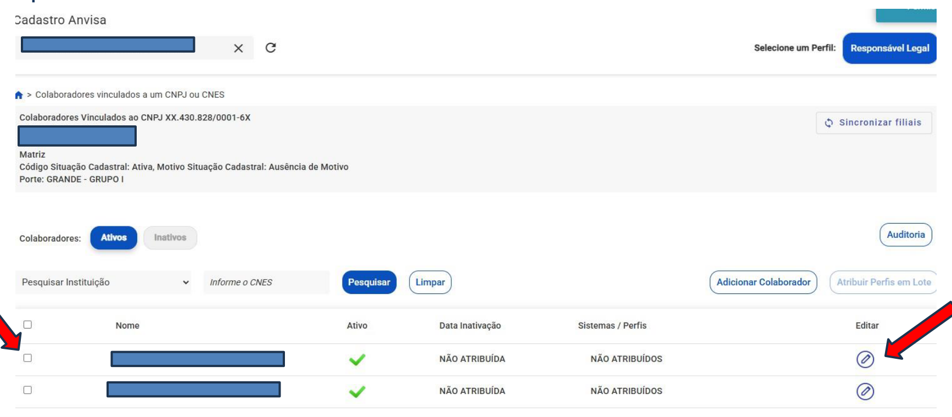Switch to the Ativos collaborators tab
The image size is (952, 417).
[114, 238]
